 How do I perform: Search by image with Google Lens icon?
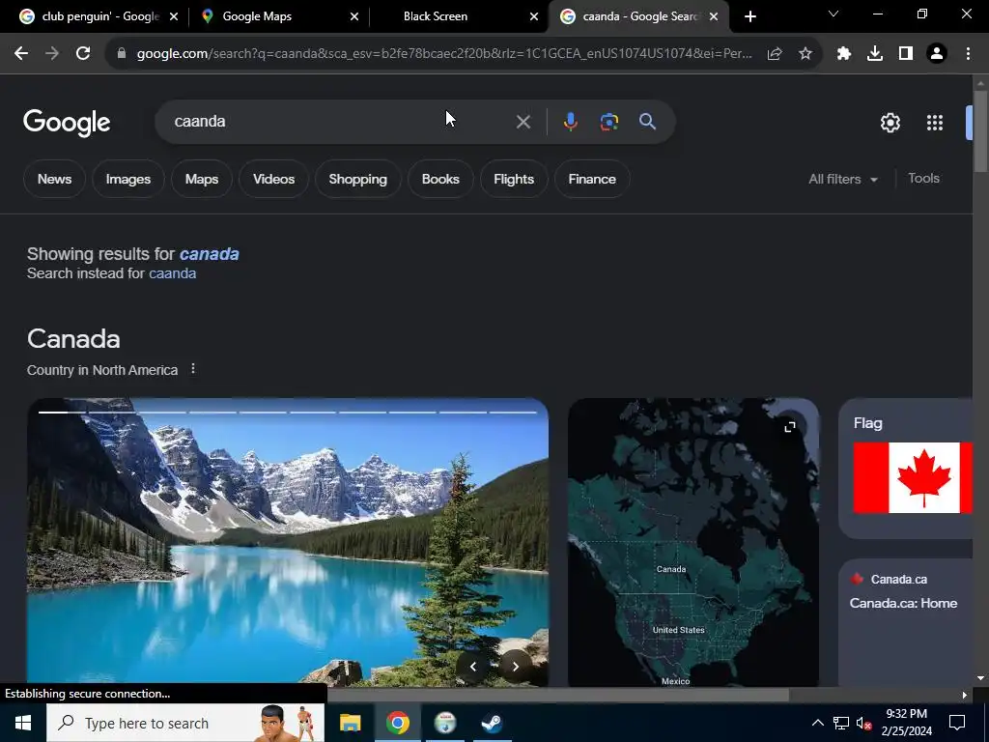point(608,122)
